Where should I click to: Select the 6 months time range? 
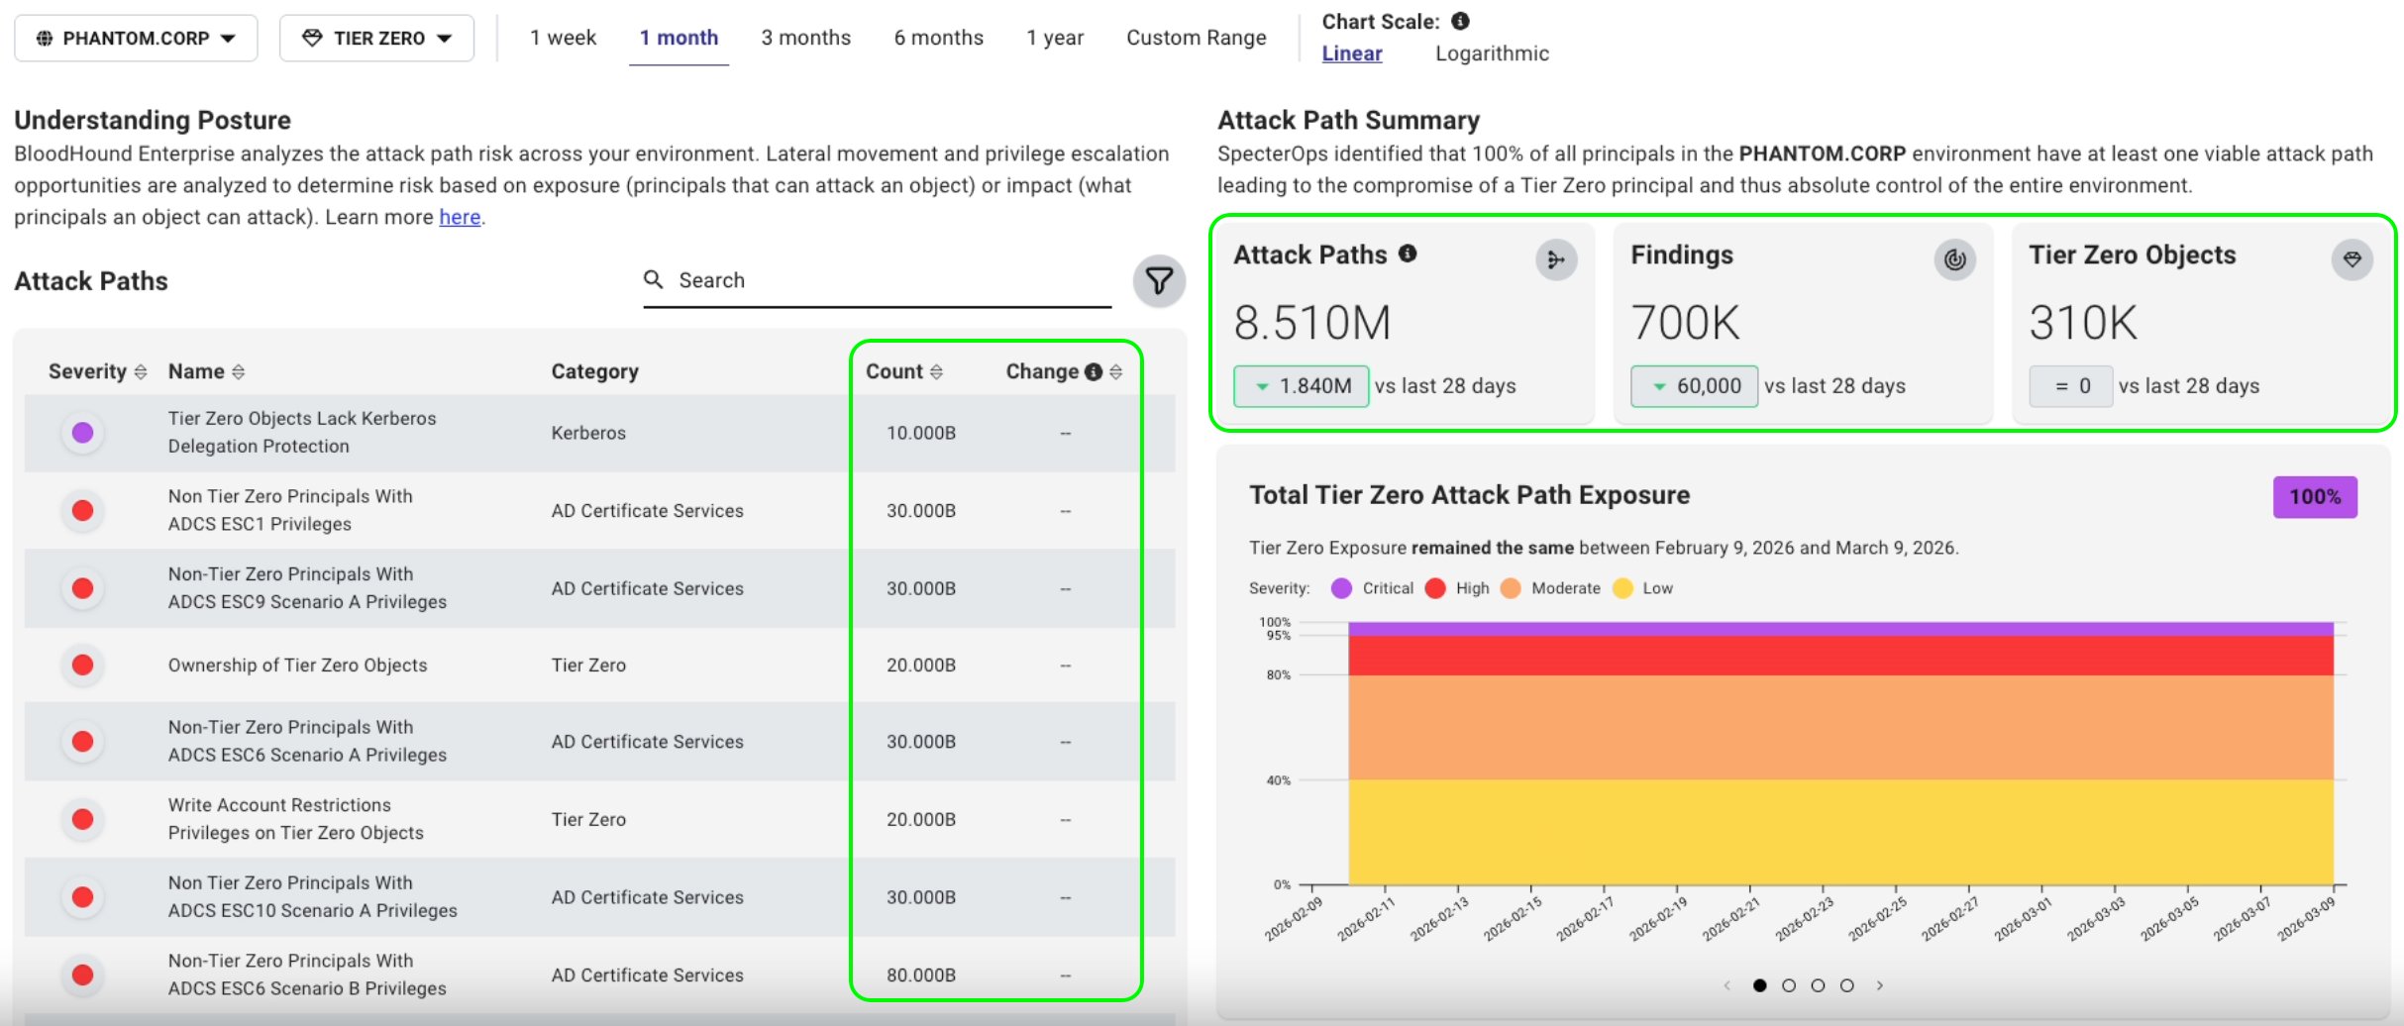(938, 38)
